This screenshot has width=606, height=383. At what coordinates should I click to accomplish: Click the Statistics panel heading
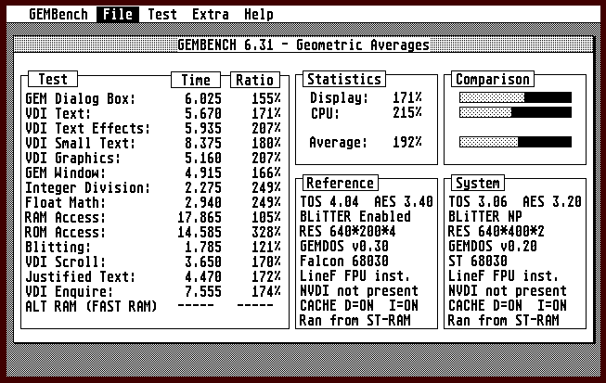[344, 79]
